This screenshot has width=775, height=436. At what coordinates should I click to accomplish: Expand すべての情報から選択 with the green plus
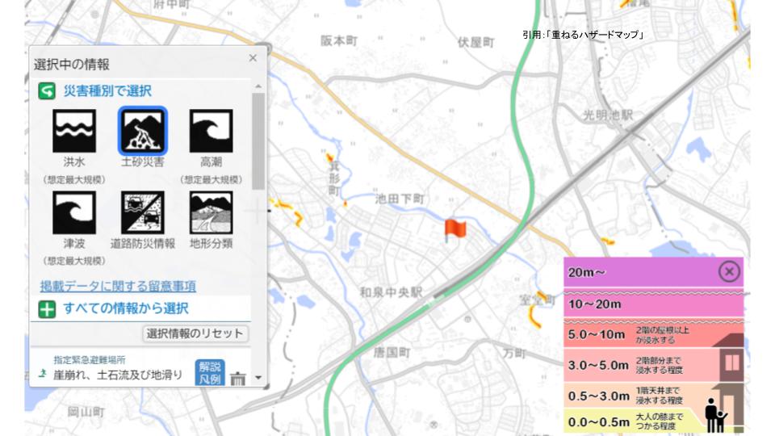pos(47,309)
